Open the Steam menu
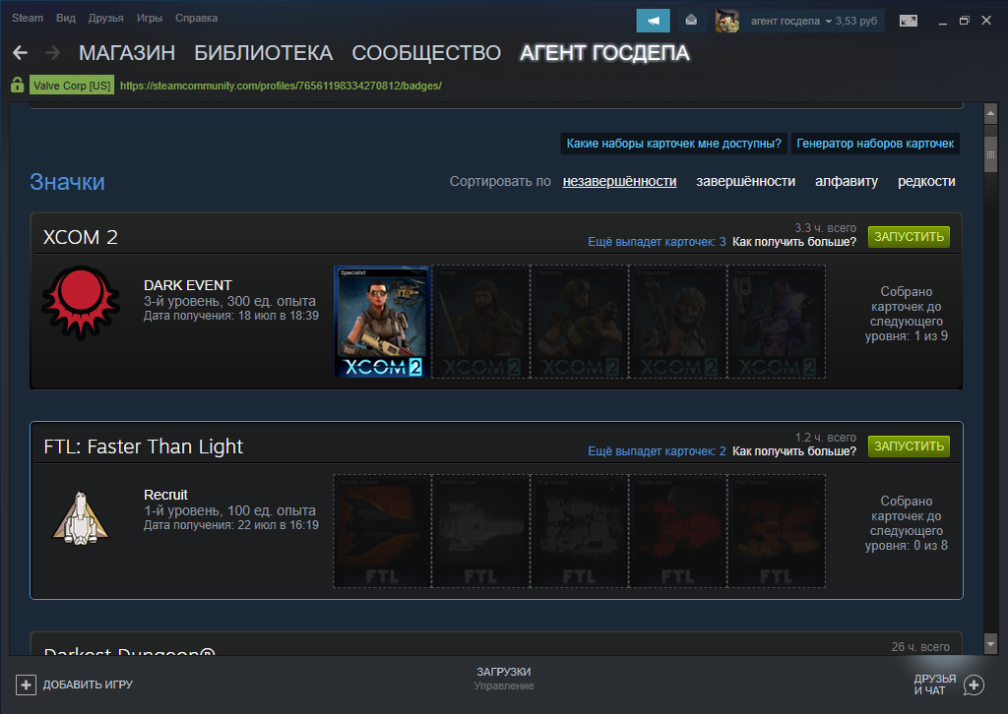The image size is (1008, 714). click(28, 18)
